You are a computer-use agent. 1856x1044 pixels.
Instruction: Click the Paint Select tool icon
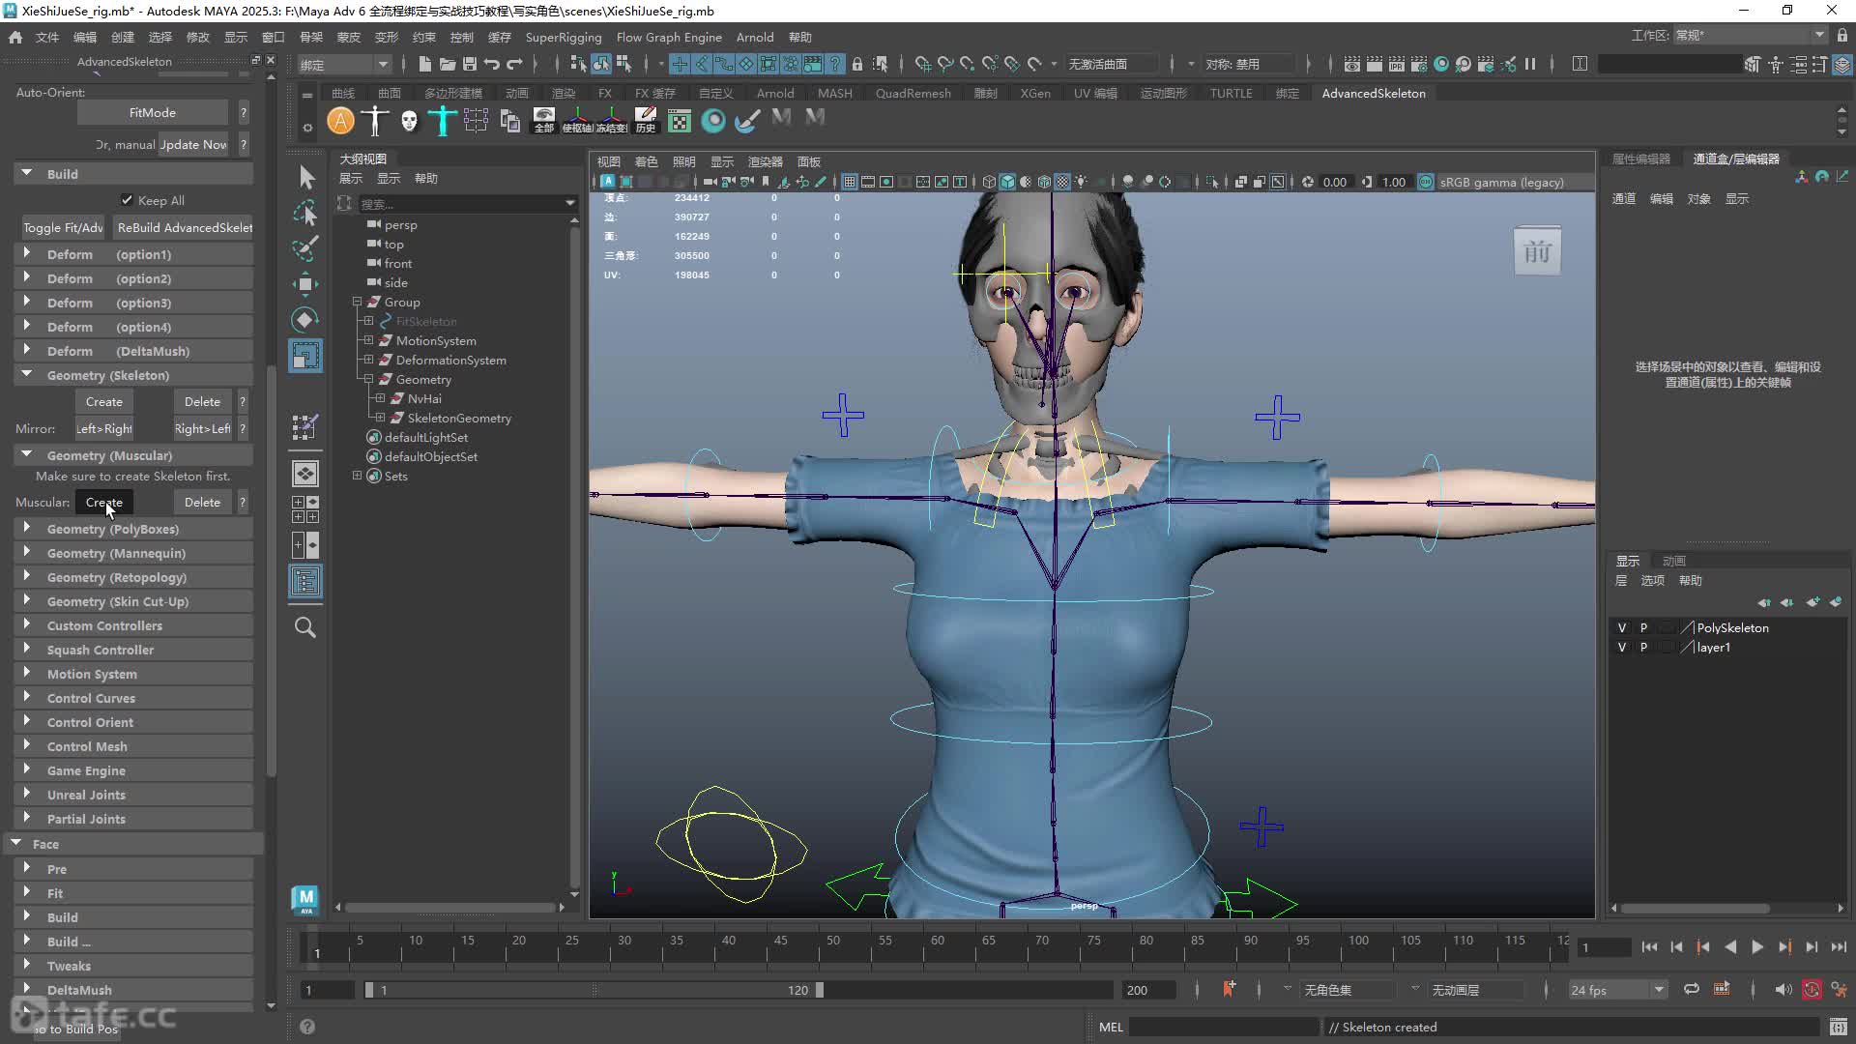[305, 248]
